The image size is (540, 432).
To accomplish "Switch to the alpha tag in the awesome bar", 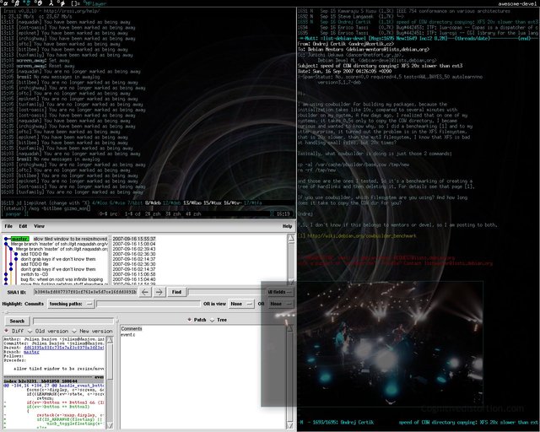I will (x=6, y=3).
